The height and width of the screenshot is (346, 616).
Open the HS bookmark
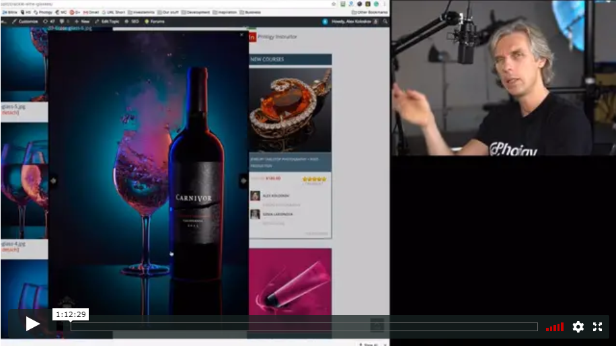[26, 12]
